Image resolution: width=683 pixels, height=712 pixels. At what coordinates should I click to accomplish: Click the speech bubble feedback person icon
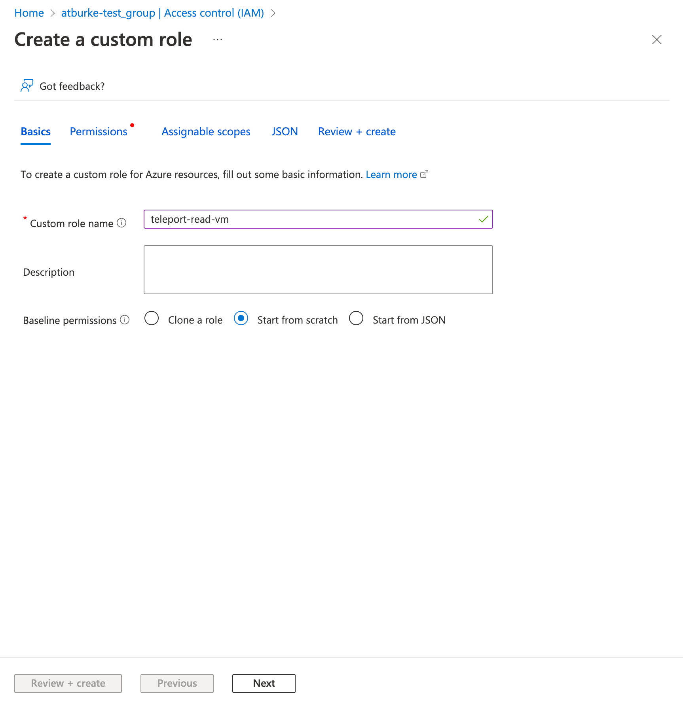click(27, 85)
